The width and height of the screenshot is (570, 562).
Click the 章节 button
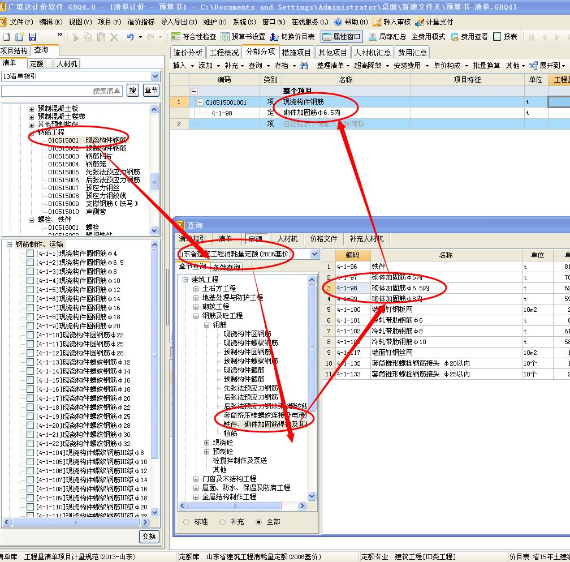(151, 91)
